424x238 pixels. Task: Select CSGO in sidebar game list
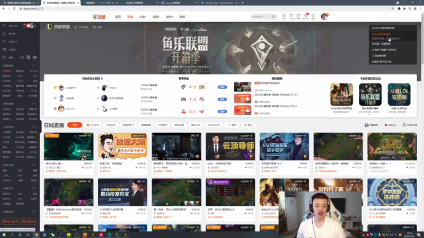(x=20, y=81)
